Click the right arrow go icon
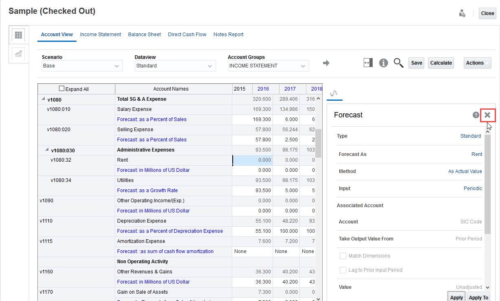 click(326, 63)
